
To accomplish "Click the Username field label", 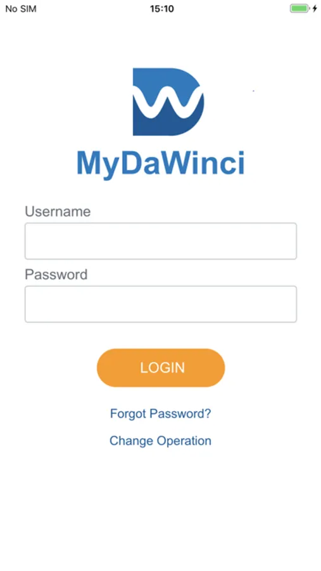I will (58, 211).
